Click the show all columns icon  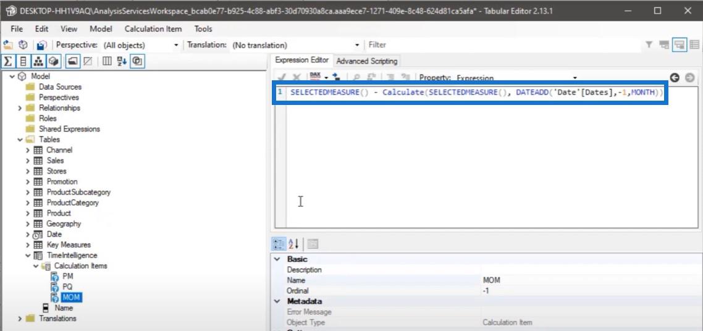tap(107, 61)
